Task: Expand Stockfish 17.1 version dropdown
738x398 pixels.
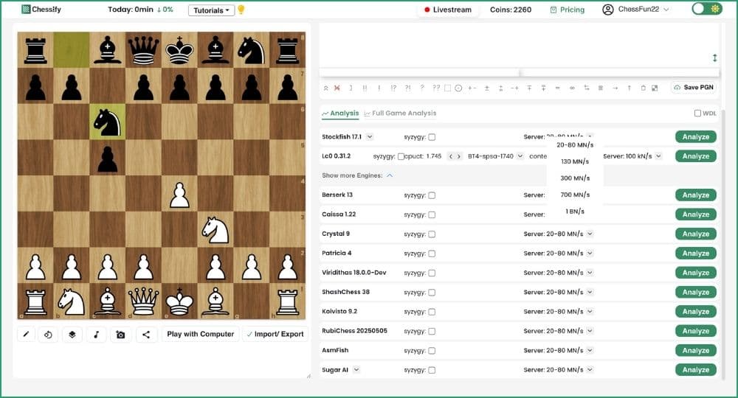Action: point(370,137)
